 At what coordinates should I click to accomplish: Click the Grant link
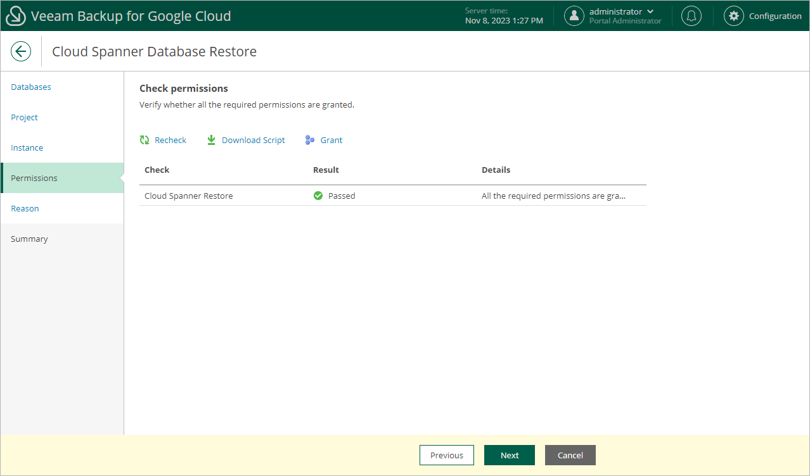coord(331,140)
